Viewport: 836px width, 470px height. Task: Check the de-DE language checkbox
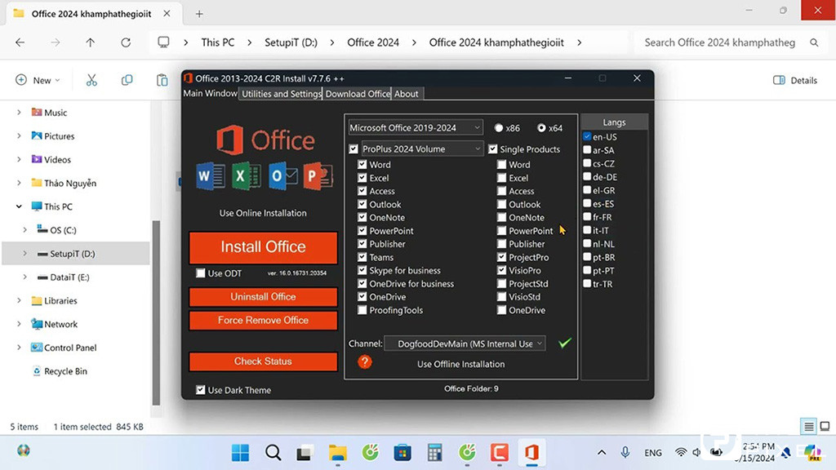click(x=587, y=177)
